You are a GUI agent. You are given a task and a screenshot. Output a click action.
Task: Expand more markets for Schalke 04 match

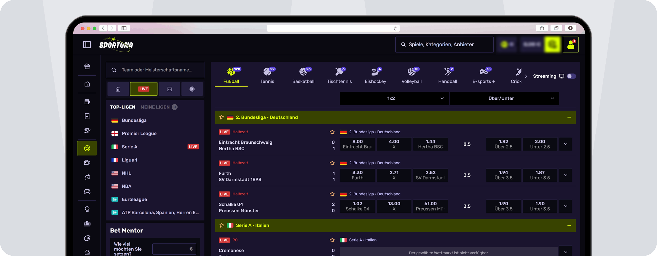[565, 206]
